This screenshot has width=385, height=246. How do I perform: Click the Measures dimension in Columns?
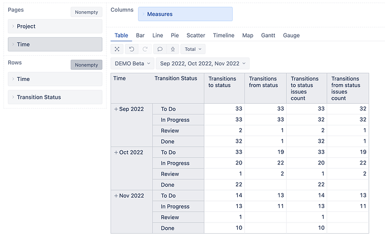(x=185, y=14)
